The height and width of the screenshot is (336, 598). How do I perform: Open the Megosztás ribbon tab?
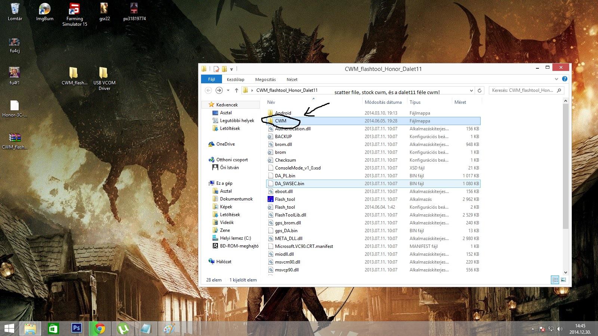click(265, 80)
